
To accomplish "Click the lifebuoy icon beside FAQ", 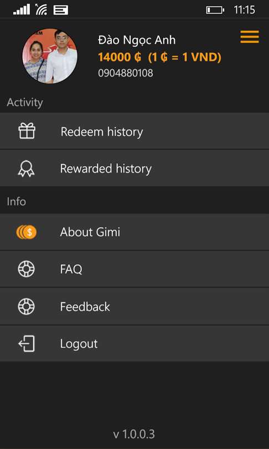I will pyautogui.click(x=27, y=269).
